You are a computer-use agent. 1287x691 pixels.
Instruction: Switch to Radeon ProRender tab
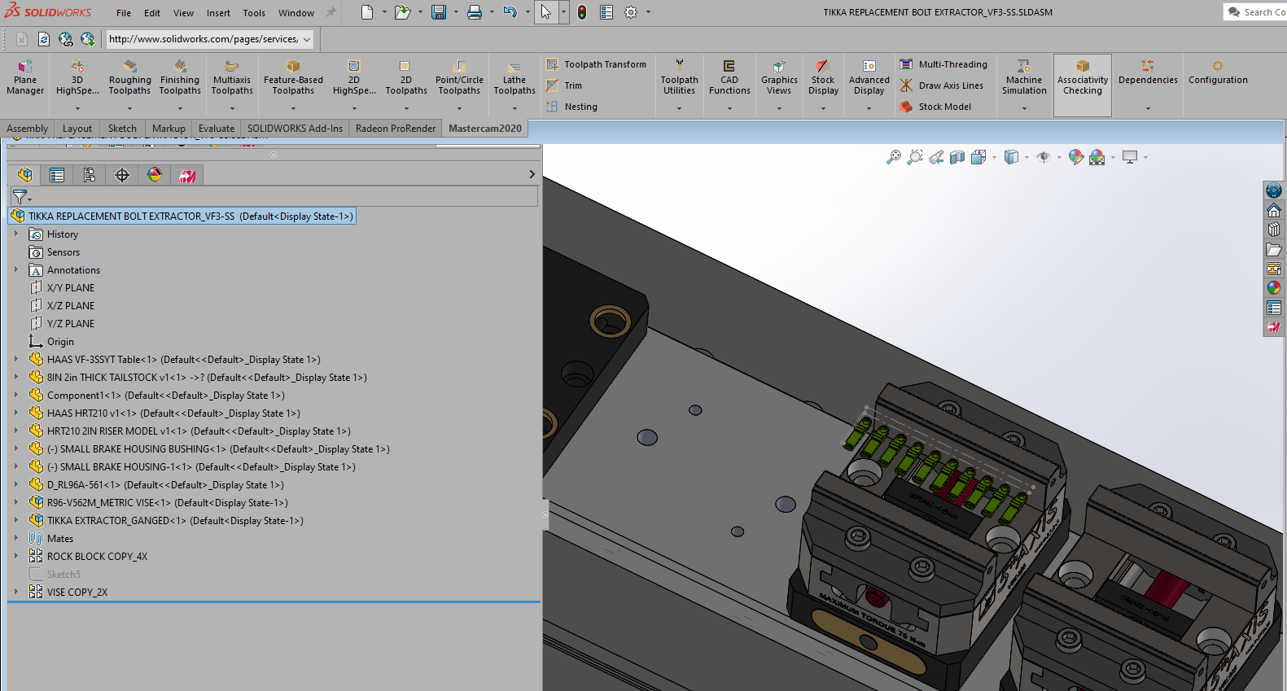pos(396,129)
